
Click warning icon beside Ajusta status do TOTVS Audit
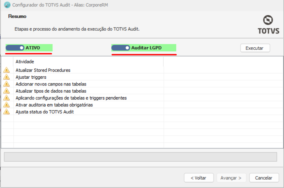pos(7,112)
